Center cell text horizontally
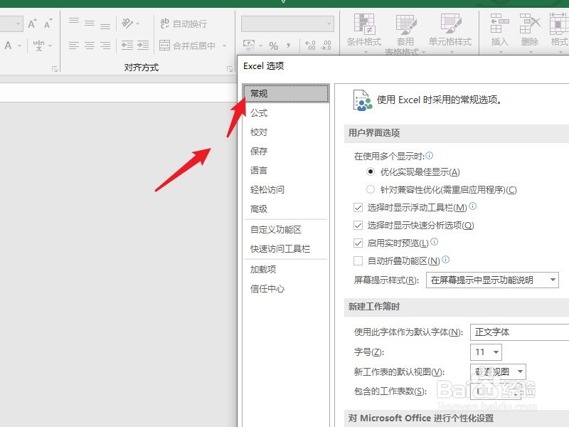569x427 pixels. 90,46
